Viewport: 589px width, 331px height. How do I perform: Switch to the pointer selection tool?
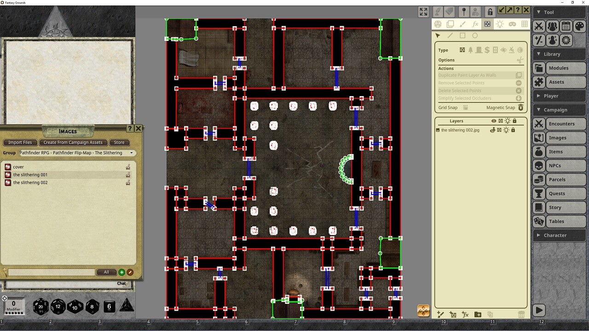(438, 35)
